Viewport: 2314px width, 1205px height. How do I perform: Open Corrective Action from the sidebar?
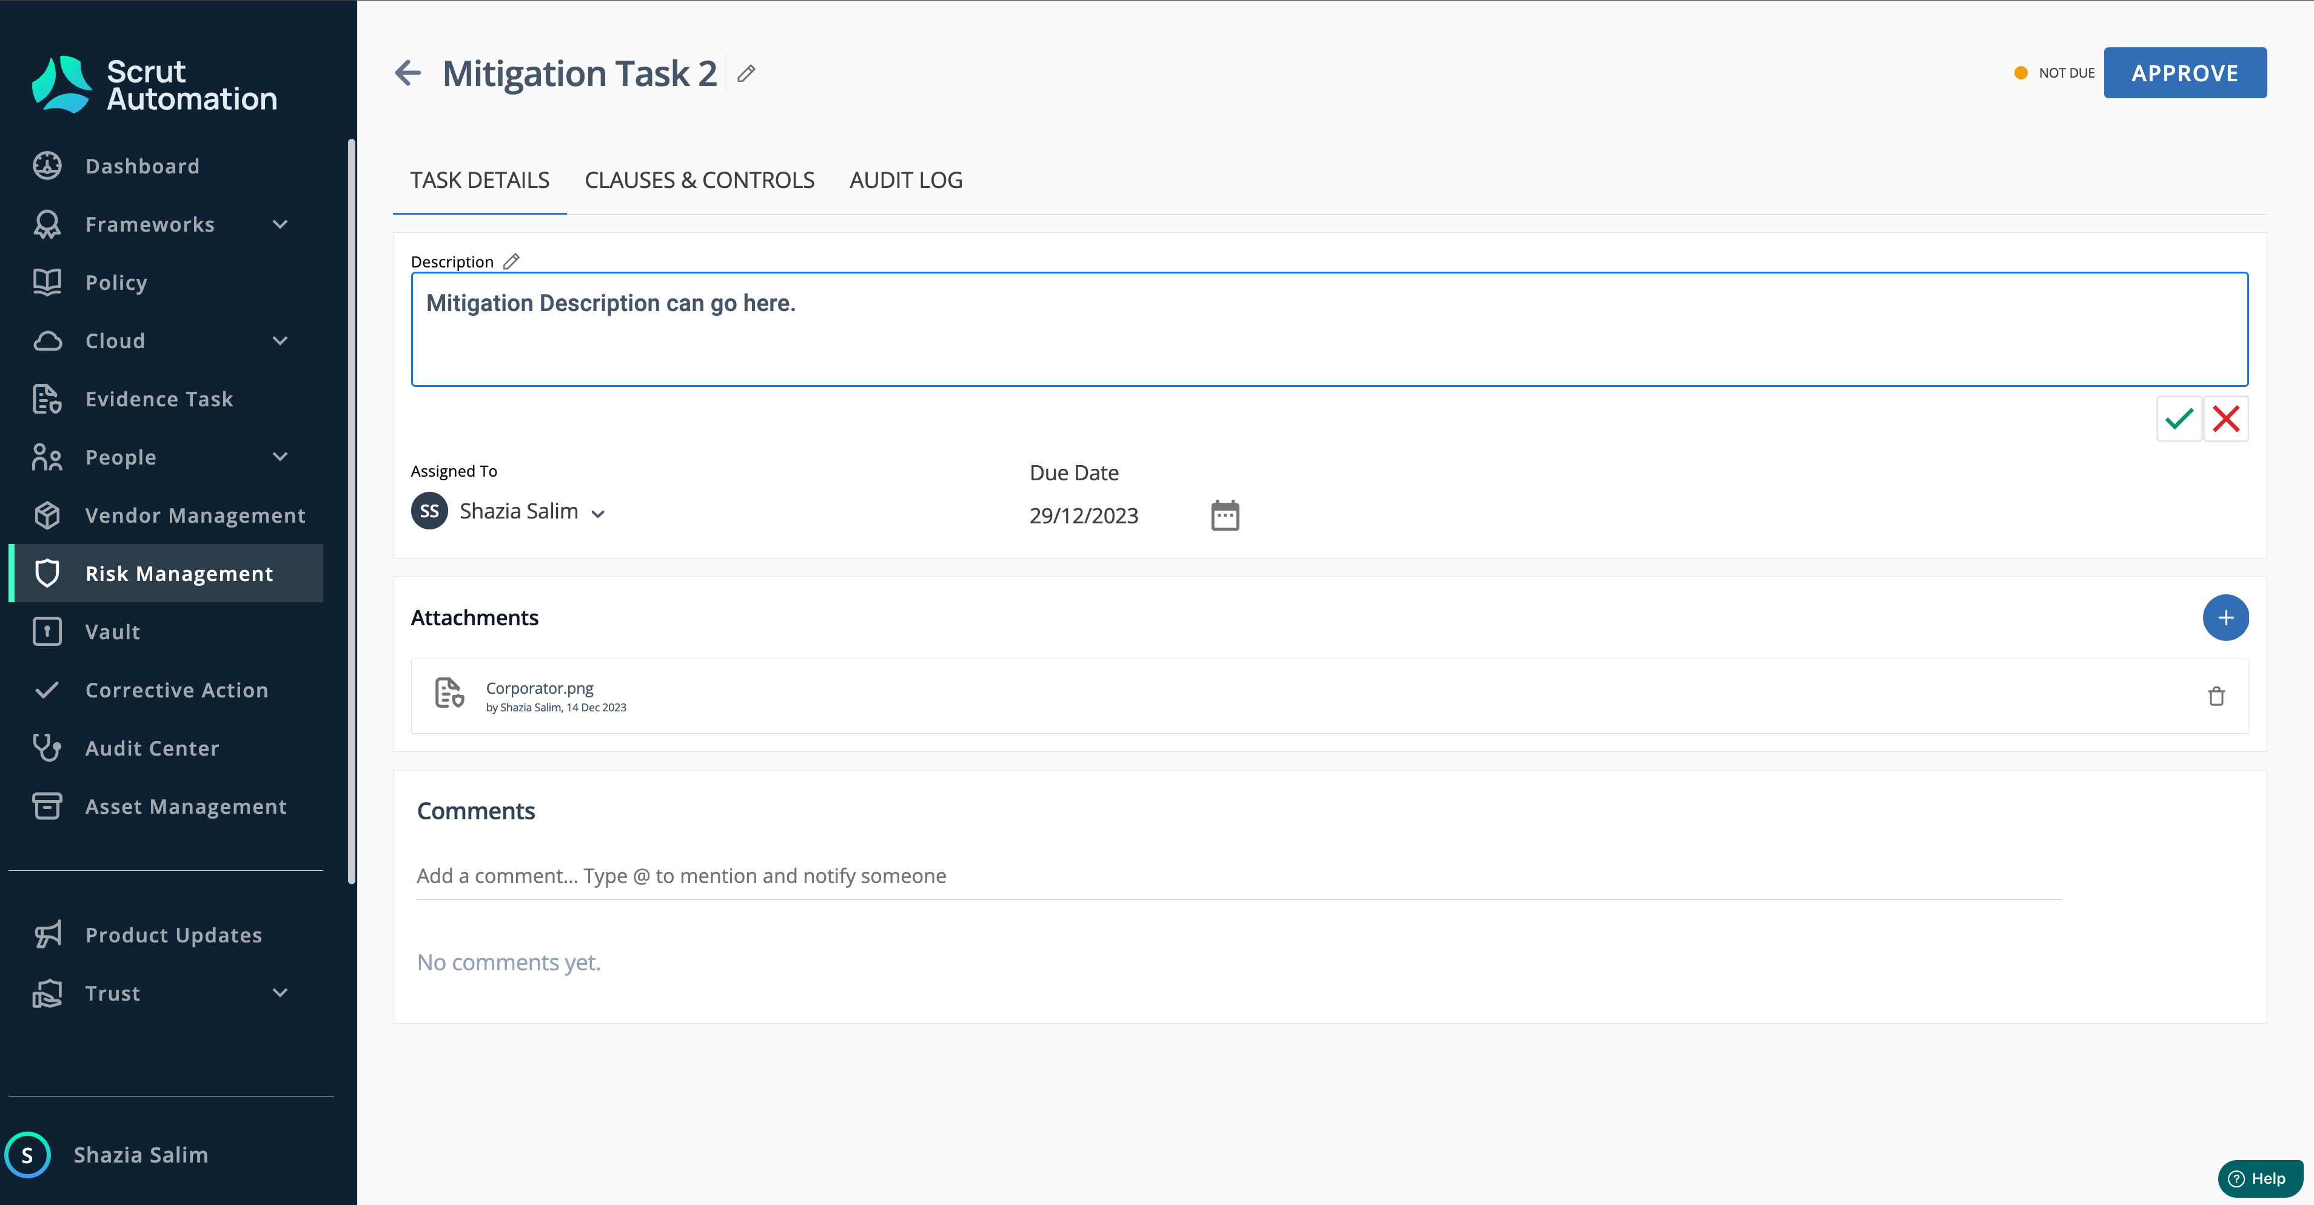click(166, 690)
